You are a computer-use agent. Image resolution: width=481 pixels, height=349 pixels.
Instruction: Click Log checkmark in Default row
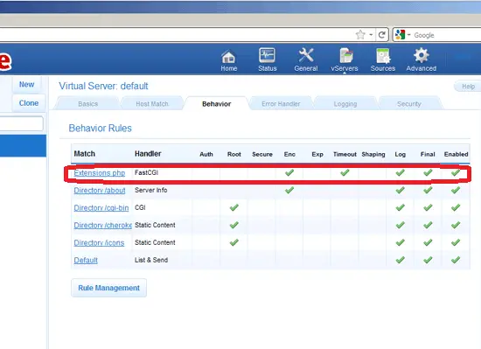click(400, 260)
